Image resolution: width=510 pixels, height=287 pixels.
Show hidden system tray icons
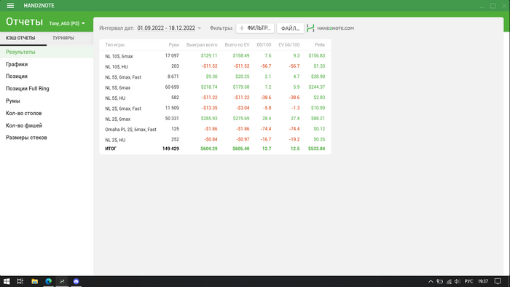point(431,281)
